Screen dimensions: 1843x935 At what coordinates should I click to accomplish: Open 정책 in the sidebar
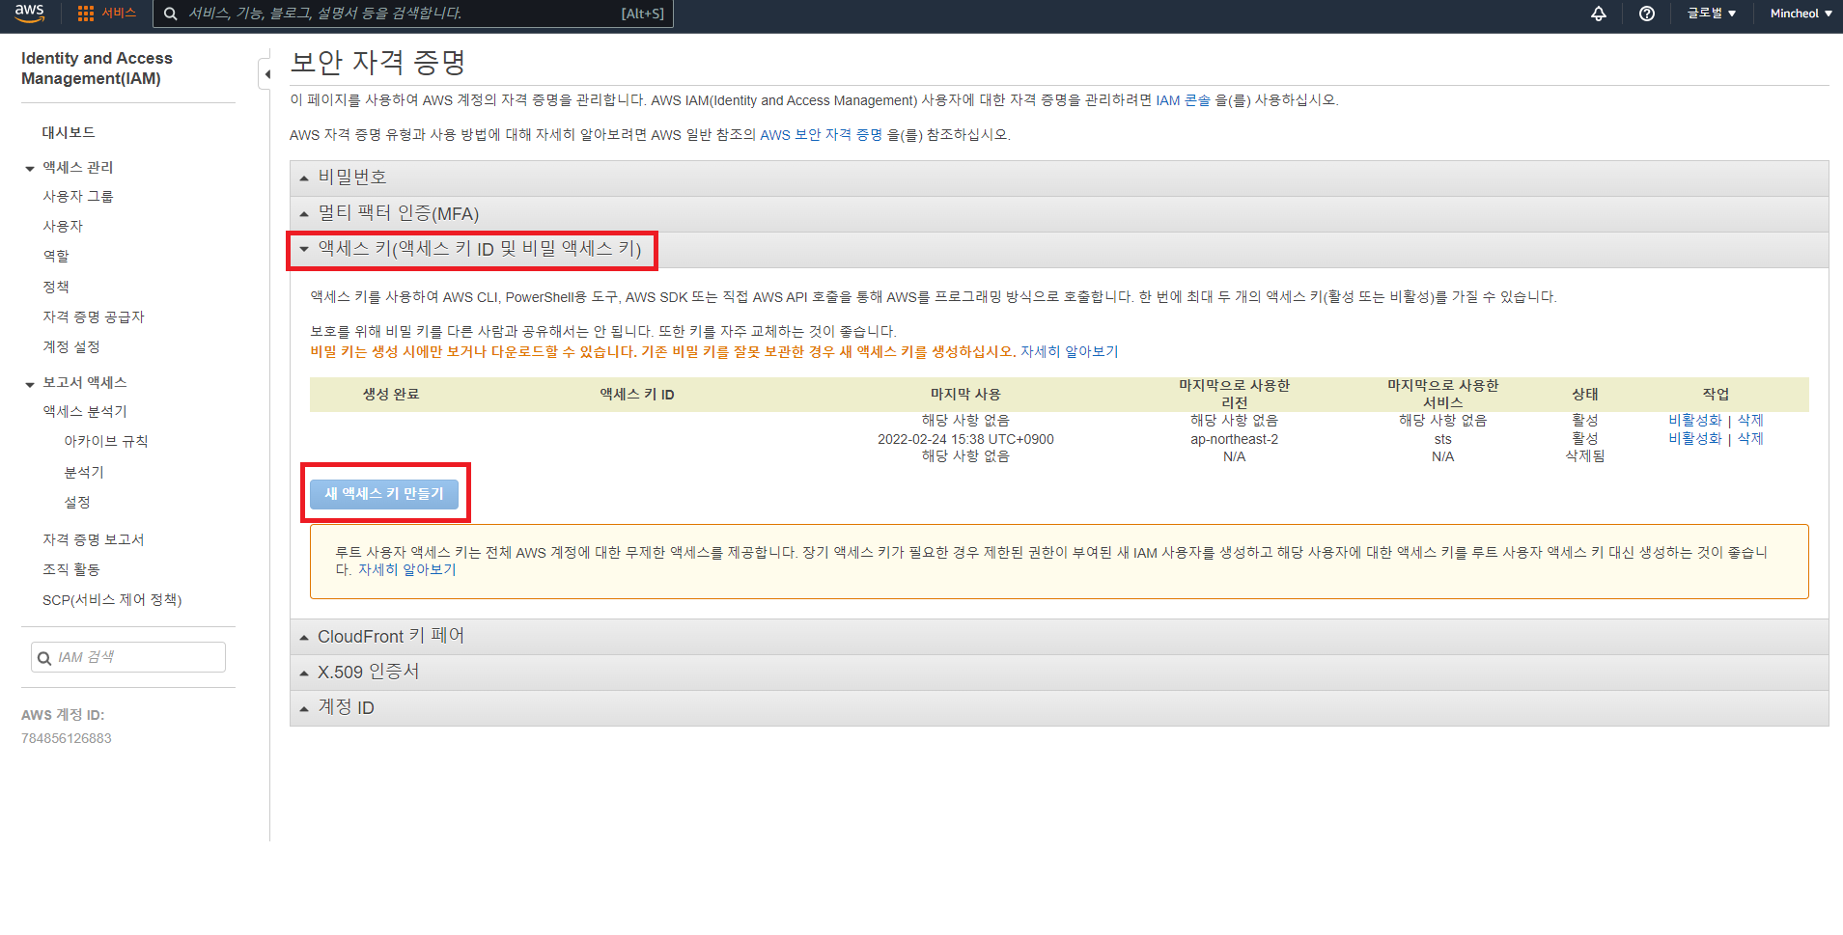click(56, 287)
